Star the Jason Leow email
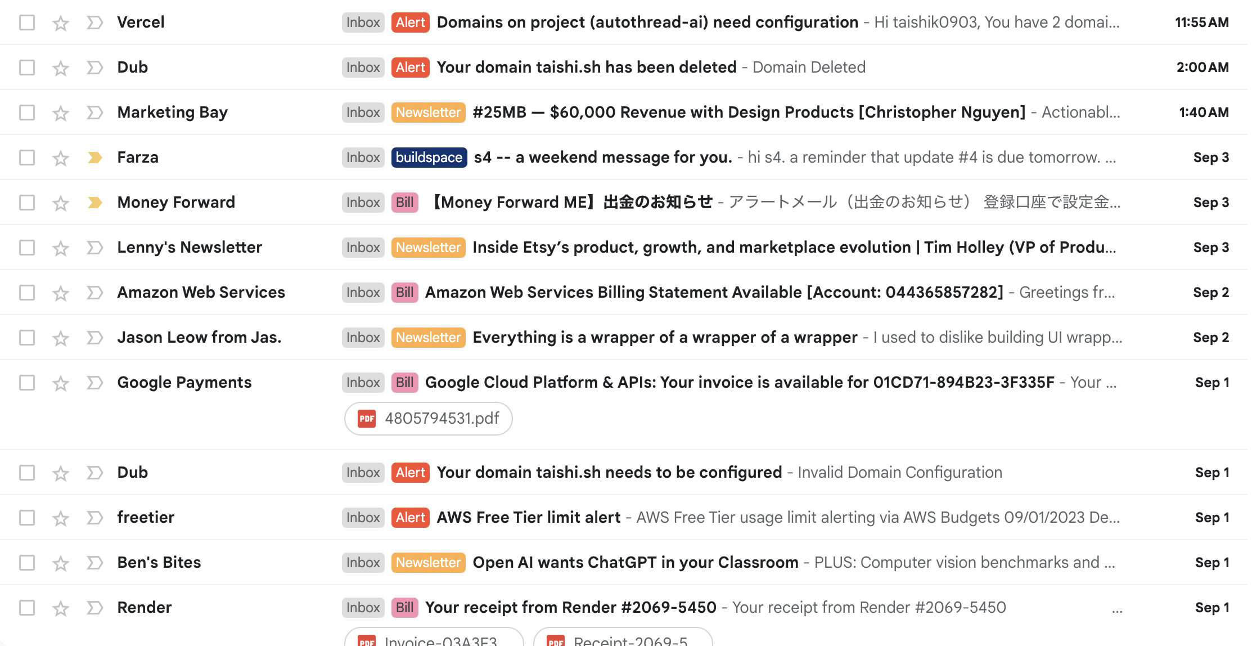The height and width of the screenshot is (646, 1252). (61, 338)
